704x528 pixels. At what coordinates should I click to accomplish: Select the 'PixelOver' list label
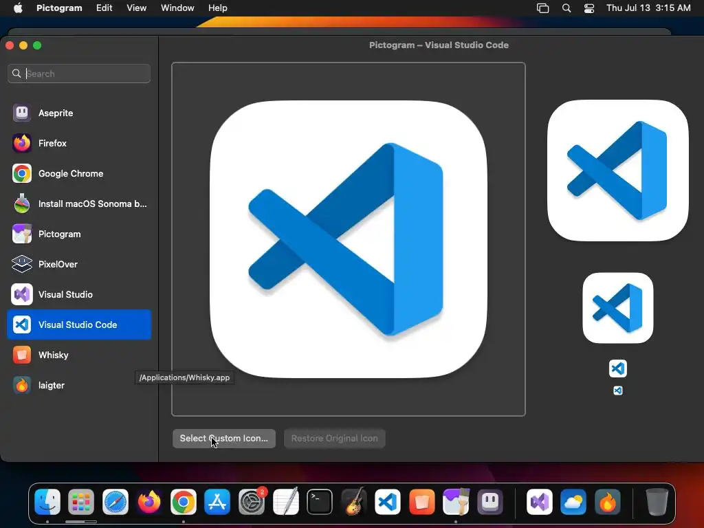(58, 264)
